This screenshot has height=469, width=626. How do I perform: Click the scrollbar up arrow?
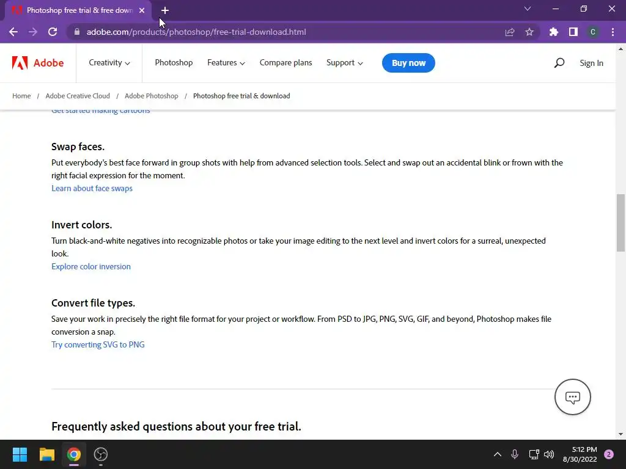[x=620, y=49]
